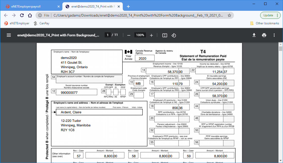Print the T4 document
This screenshot has height=163, width=283.
[264, 35]
